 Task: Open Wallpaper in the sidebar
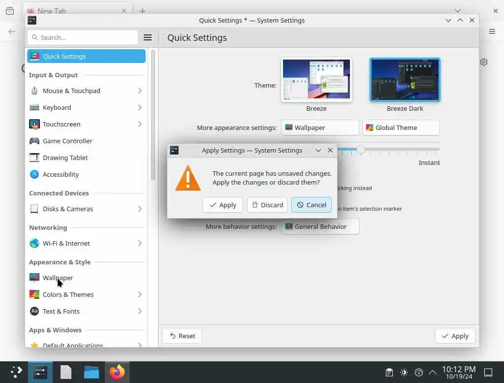pyautogui.click(x=86, y=278)
